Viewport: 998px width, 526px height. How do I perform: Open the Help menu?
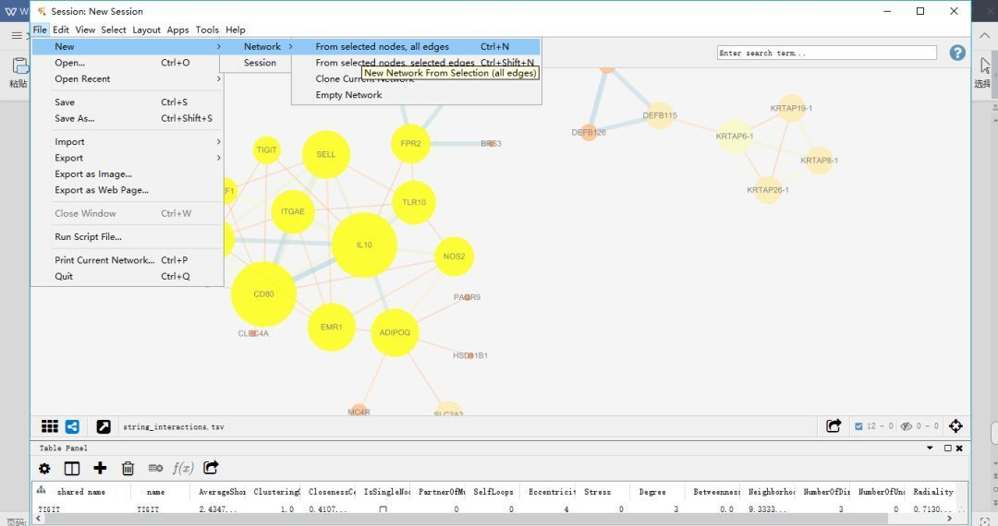tap(235, 30)
